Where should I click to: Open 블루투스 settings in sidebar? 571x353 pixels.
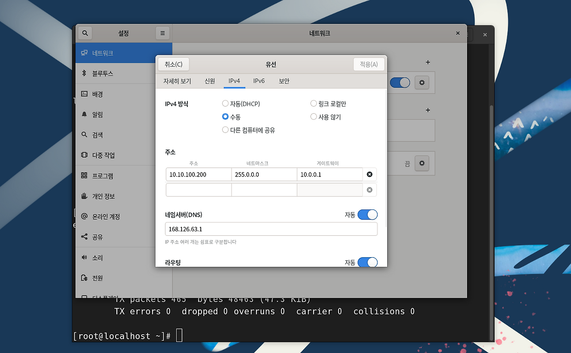coord(124,74)
